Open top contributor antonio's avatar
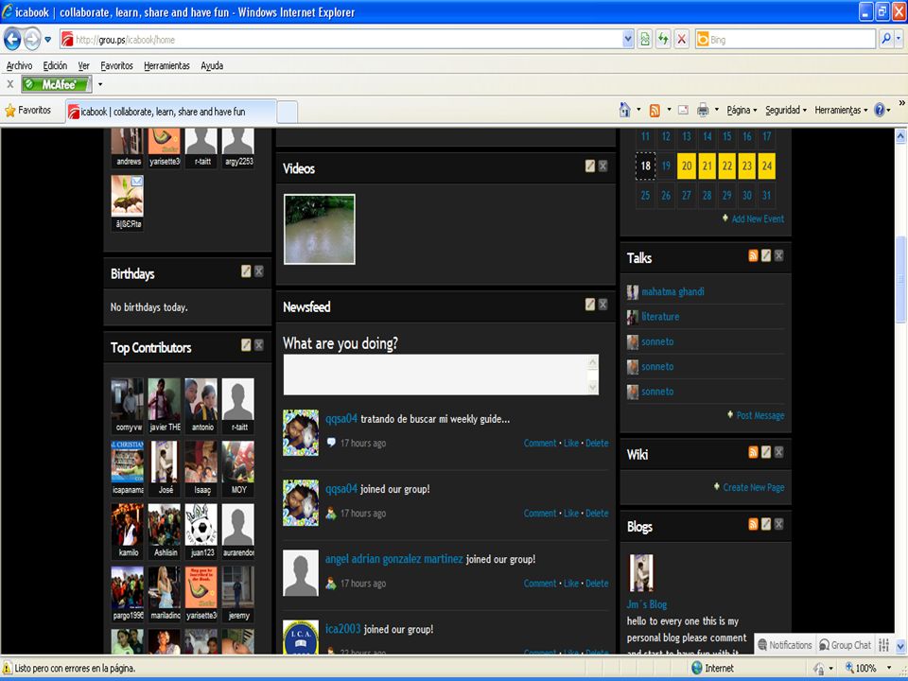 [201, 399]
